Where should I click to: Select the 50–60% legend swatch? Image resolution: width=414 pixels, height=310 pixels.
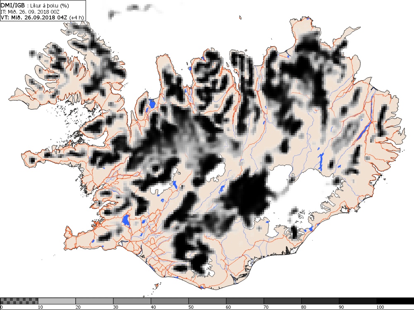coord(207,301)
